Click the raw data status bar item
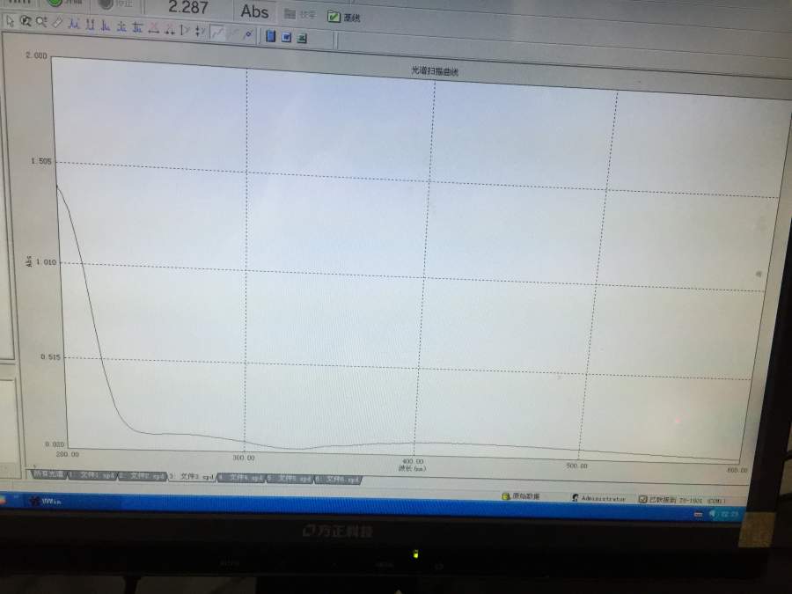This screenshot has width=792, height=594. (521, 496)
